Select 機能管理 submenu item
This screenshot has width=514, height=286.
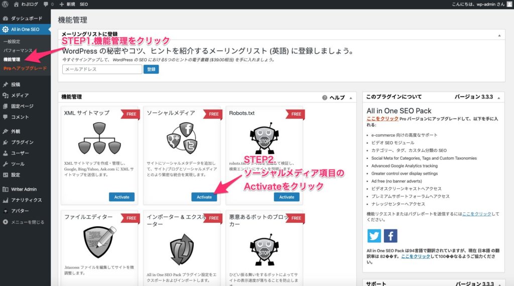[x=12, y=59]
